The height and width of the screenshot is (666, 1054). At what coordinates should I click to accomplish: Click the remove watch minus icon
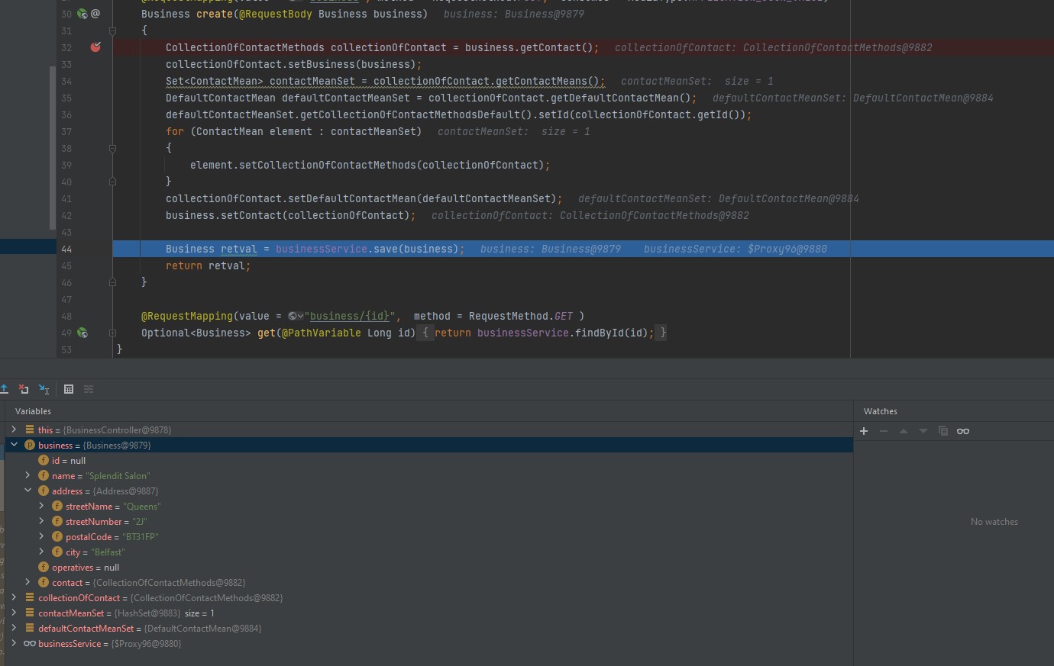(x=884, y=431)
